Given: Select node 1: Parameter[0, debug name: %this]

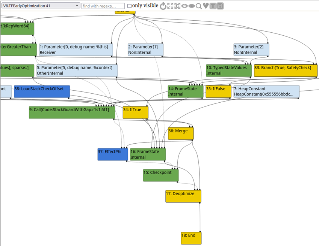Looking at the screenshot, I should (76, 50).
